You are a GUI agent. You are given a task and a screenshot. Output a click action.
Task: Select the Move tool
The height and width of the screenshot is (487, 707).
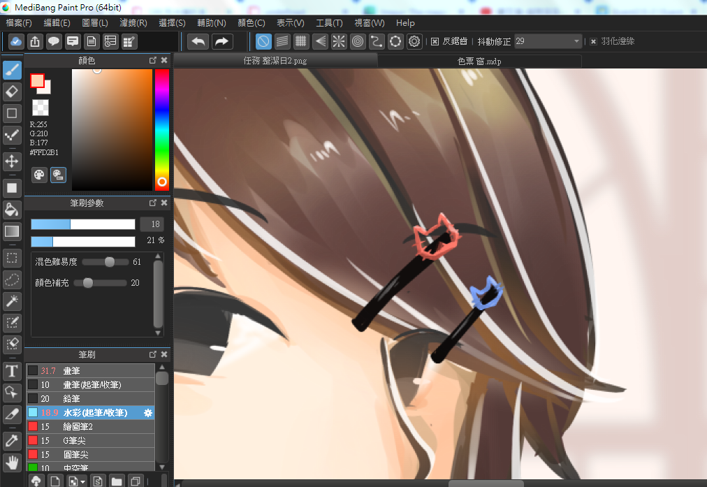[x=12, y=161]
